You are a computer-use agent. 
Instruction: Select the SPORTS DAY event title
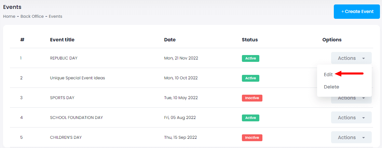coord(62,98)
